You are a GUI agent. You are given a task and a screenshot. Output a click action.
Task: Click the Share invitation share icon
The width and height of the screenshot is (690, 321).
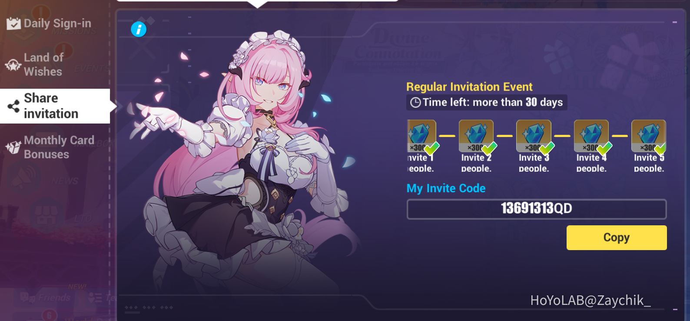[13, 106]
